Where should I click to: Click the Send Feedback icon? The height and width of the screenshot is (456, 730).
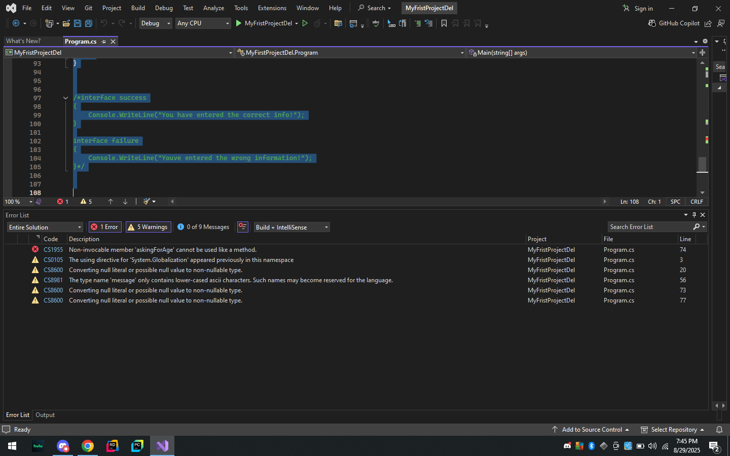721,23
